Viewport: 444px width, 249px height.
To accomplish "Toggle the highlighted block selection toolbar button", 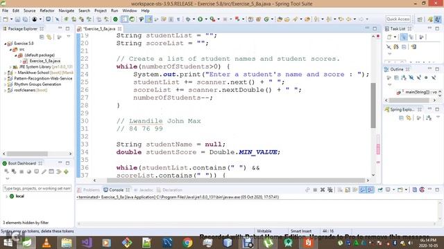I will 124,19.
